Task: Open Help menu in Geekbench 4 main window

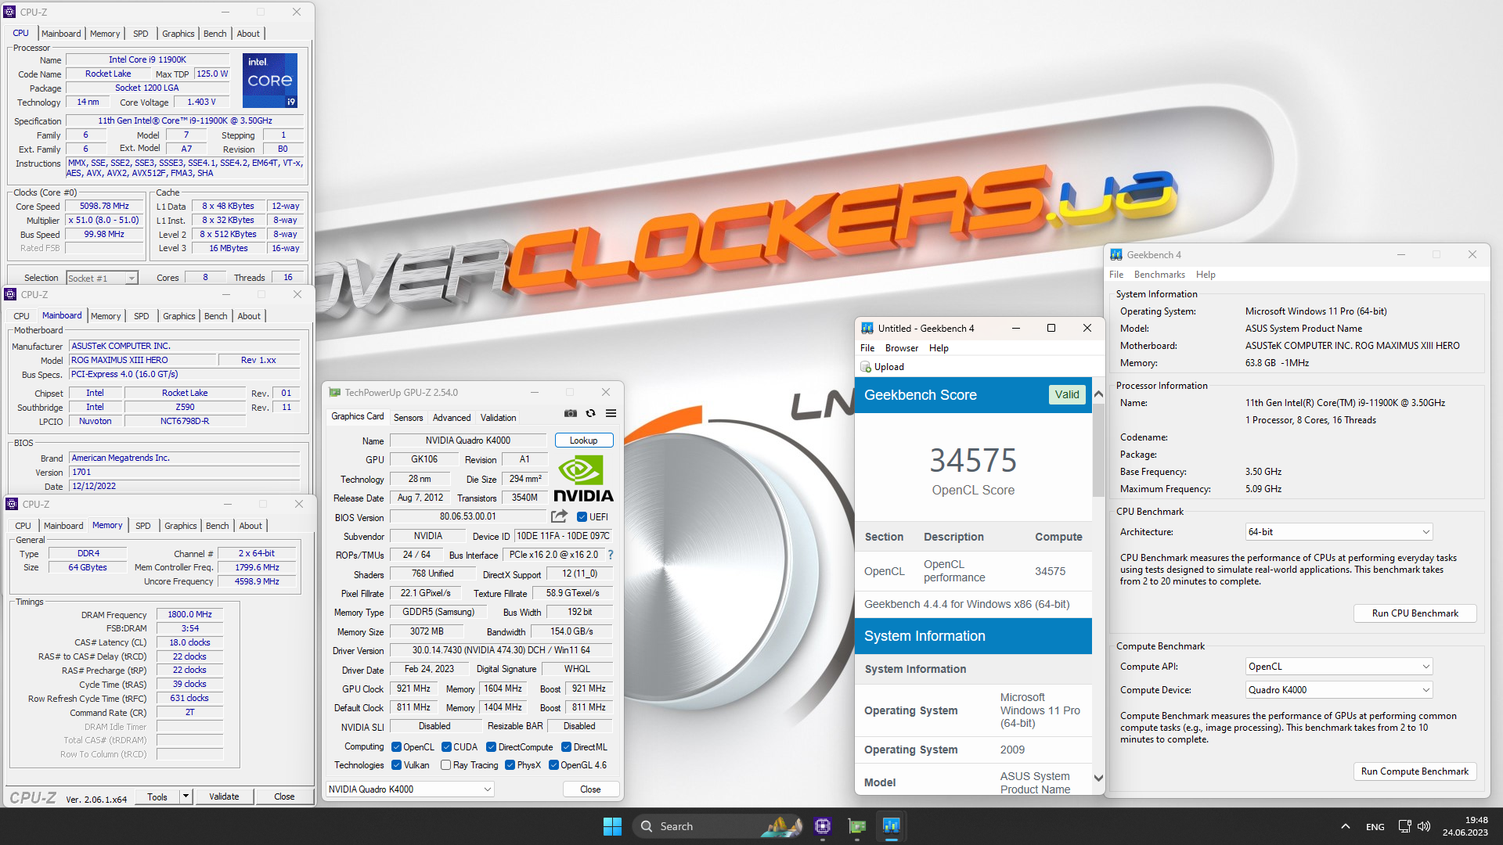Action: [1206, 275]
